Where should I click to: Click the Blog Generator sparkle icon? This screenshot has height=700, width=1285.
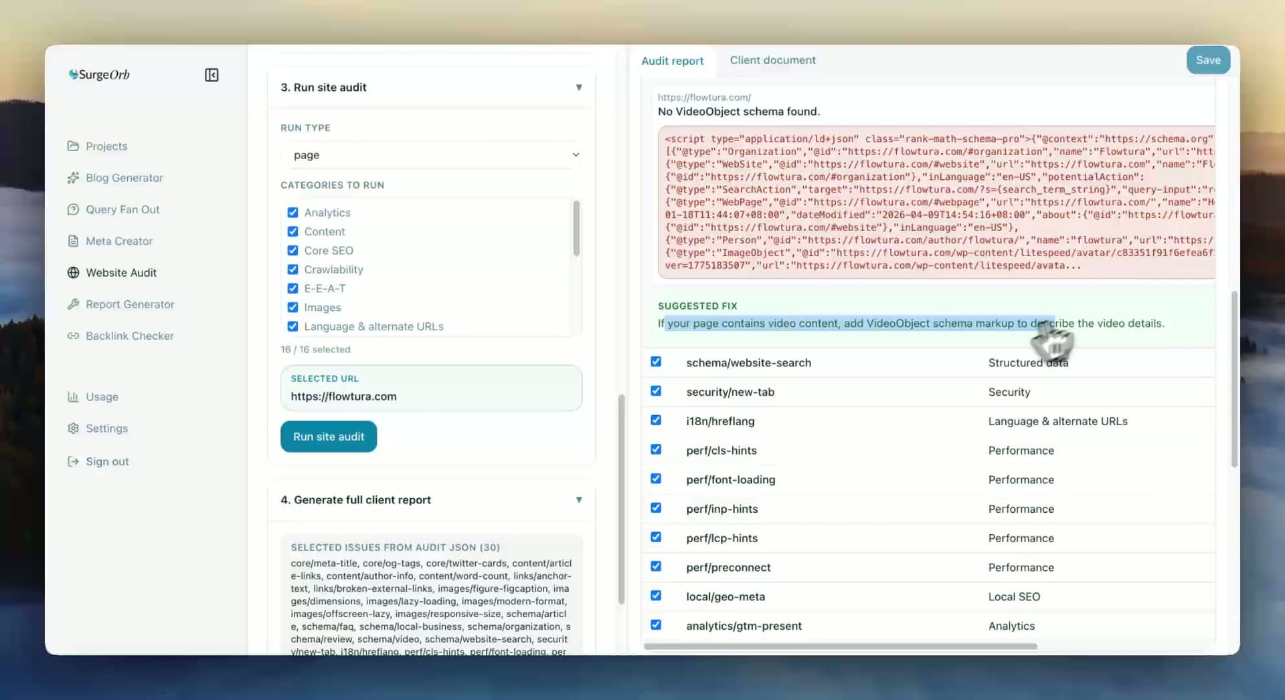(73, 178)
